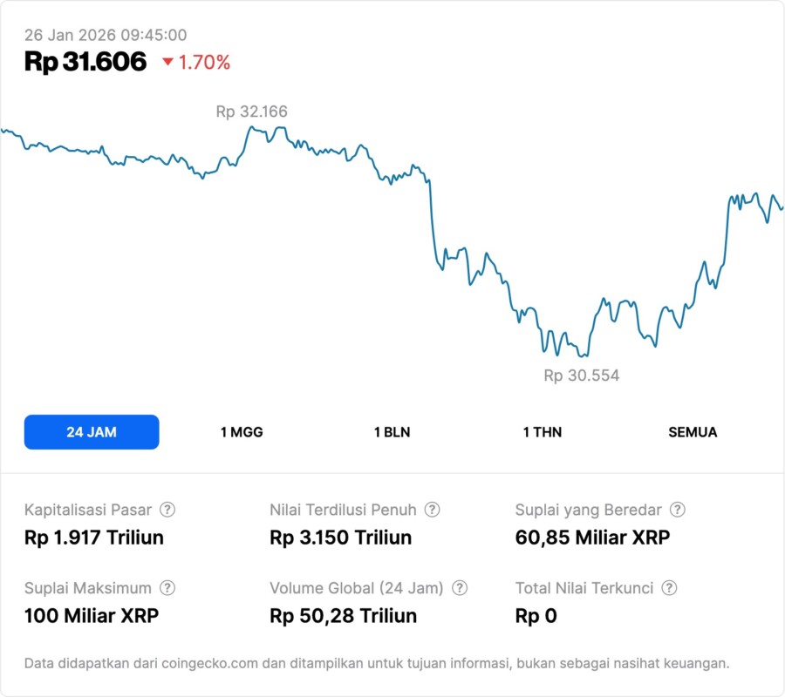Image resolution: width=785 pixels, height=697 pixels.
Task: Click info icon next to Total Nilai Terkunci
Action: (x=669, y=588)
